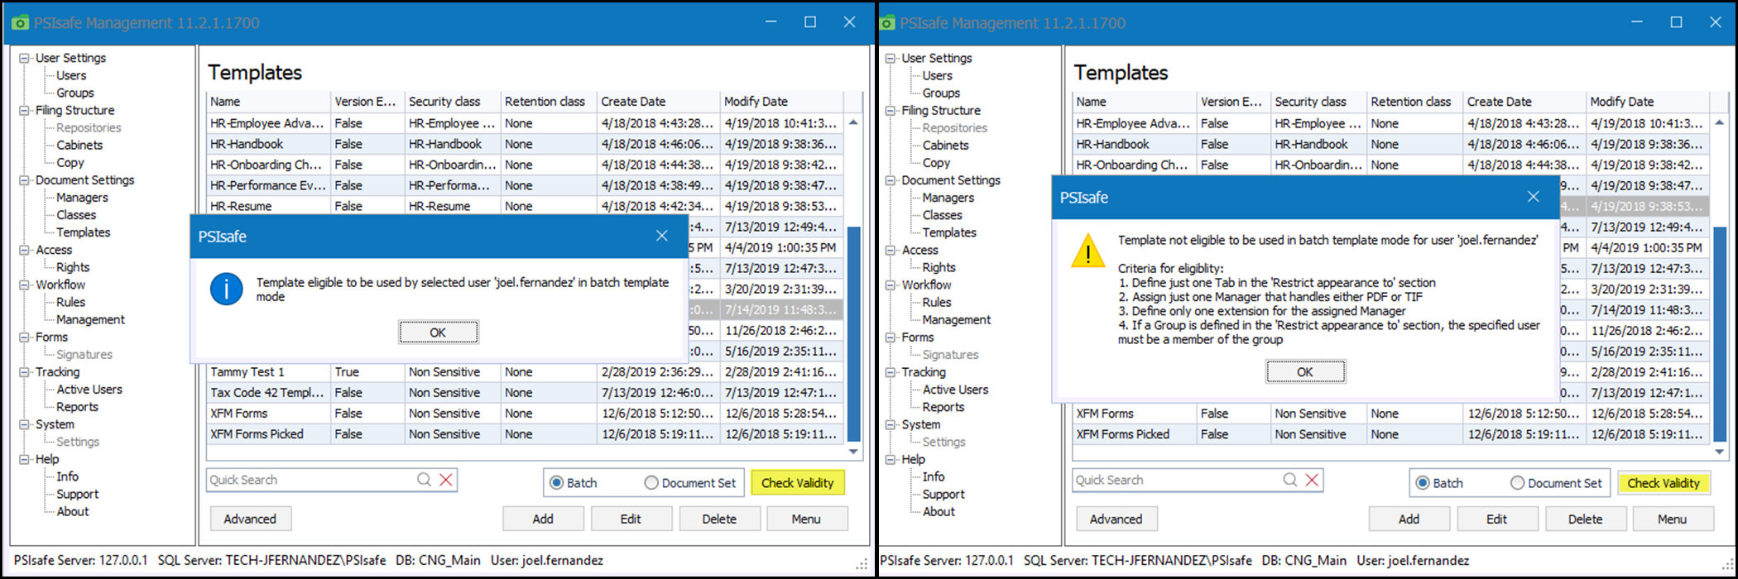
Task: Click Delete button in right window
Action: point(1585,519)
